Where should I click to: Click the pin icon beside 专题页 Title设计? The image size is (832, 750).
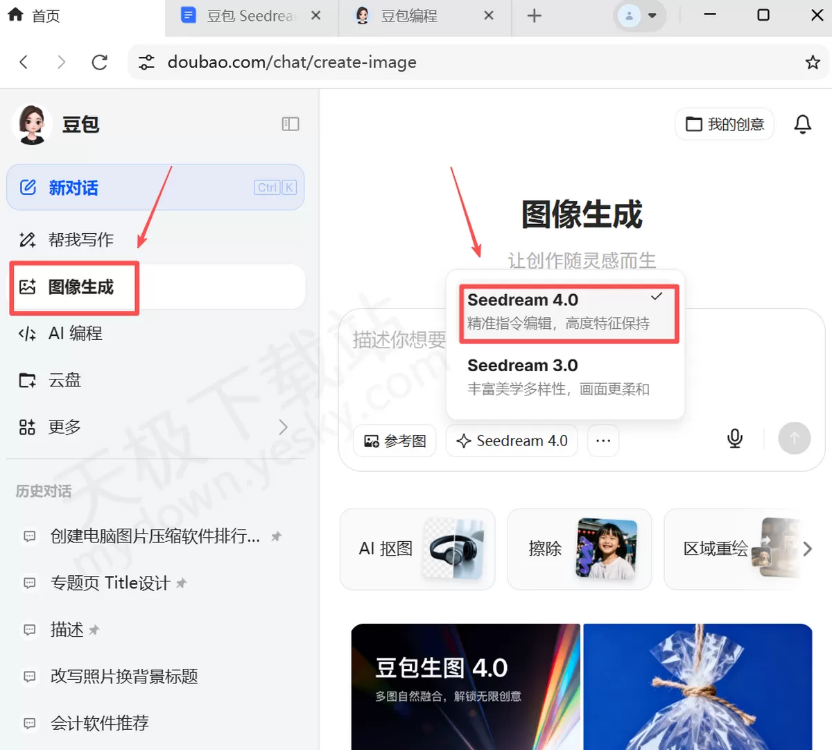[182, 583]
